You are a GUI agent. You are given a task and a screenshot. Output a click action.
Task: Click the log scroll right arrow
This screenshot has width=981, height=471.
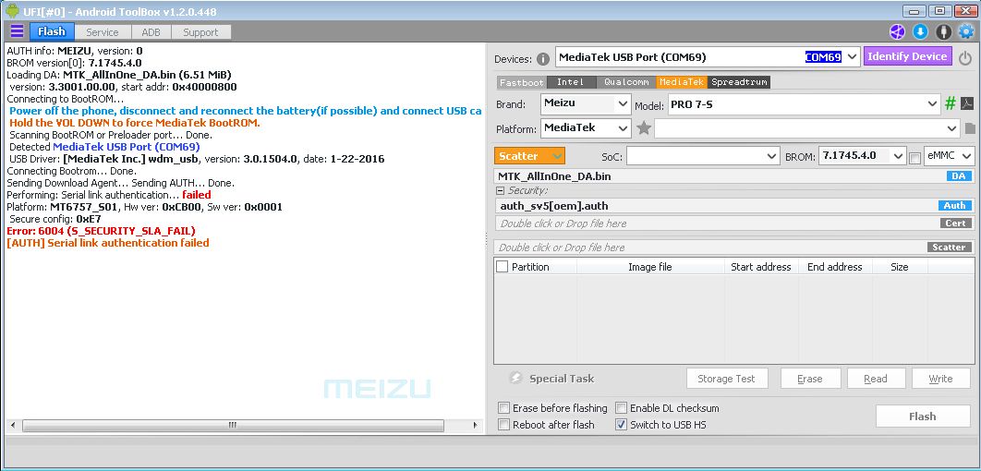(476, 426)
